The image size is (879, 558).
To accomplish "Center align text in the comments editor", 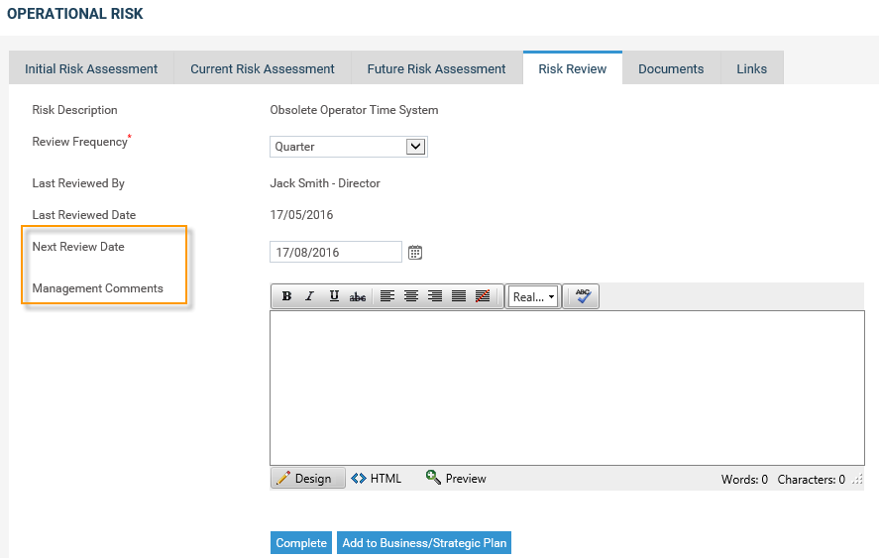I will (411, 296).
